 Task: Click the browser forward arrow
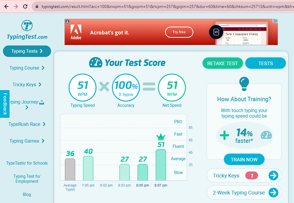(x=16, y=6)
